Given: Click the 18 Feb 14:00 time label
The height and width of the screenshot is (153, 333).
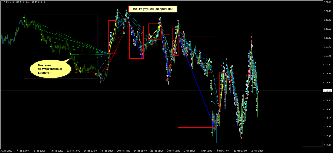Looking at the screenshot, I should [107, 151].
